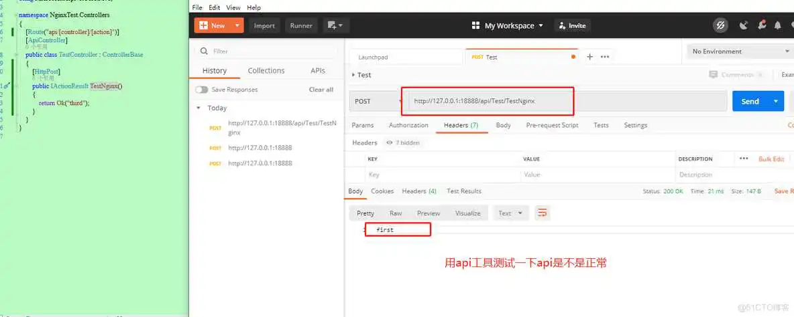Click the header Value input cell
This screenshot has height=317, width=794.
click(597, 175)
